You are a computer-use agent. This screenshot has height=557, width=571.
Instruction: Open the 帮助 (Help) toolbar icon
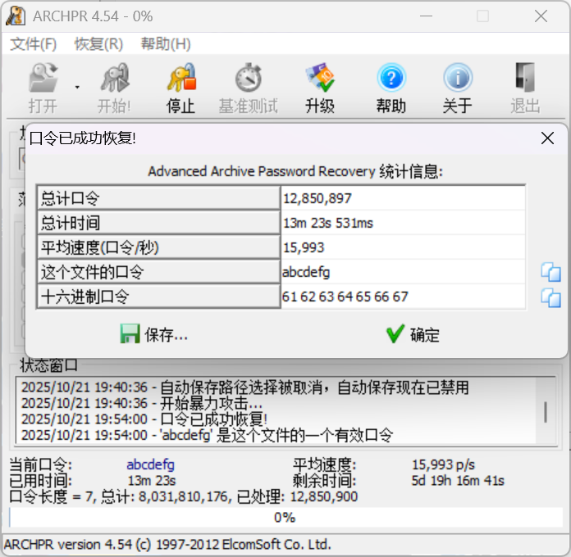(391, 78)
